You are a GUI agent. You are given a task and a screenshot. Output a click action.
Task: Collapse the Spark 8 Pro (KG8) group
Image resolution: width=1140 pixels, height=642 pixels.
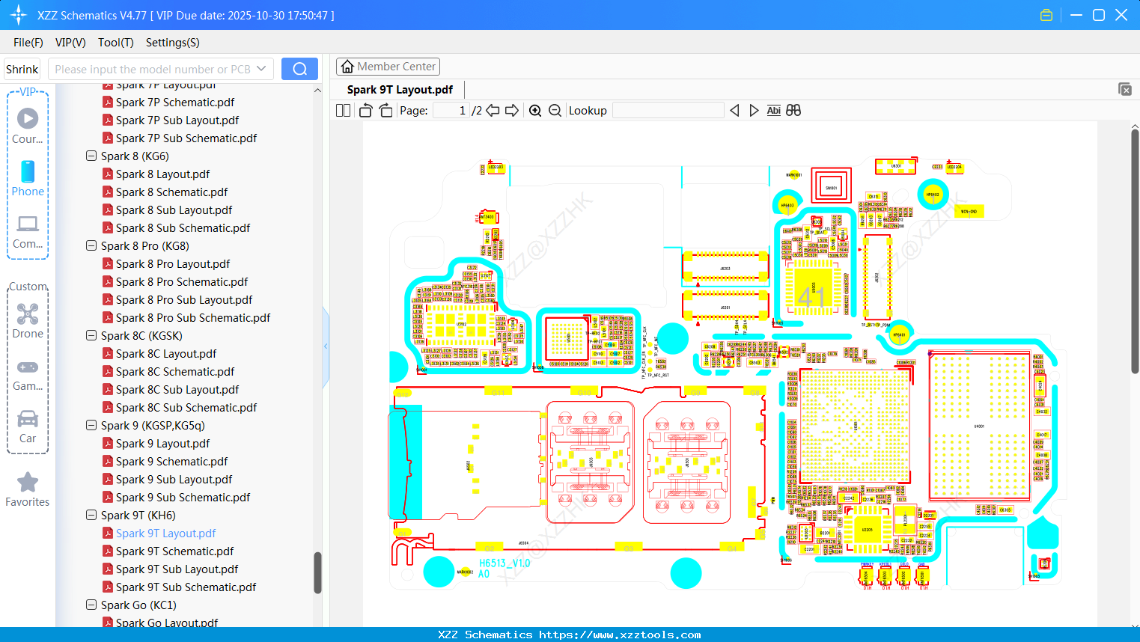(x=91, y=245)
